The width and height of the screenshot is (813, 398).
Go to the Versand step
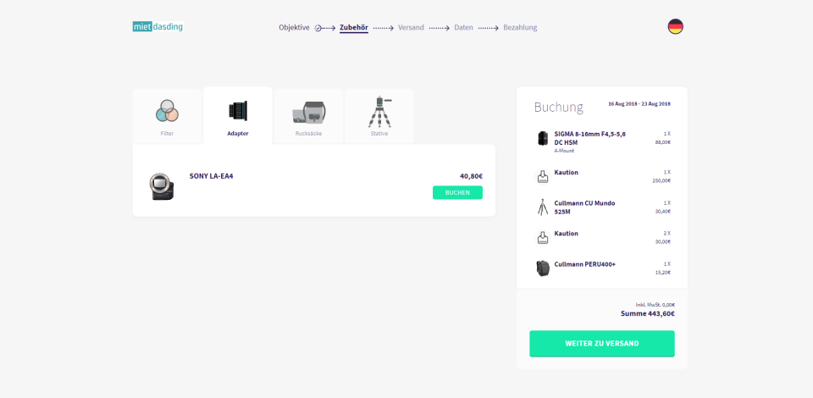(x=411, y=27)
